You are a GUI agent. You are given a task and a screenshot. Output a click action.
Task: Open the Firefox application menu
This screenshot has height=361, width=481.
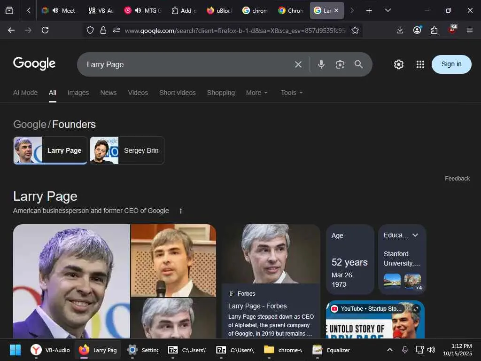click(469, 30)
